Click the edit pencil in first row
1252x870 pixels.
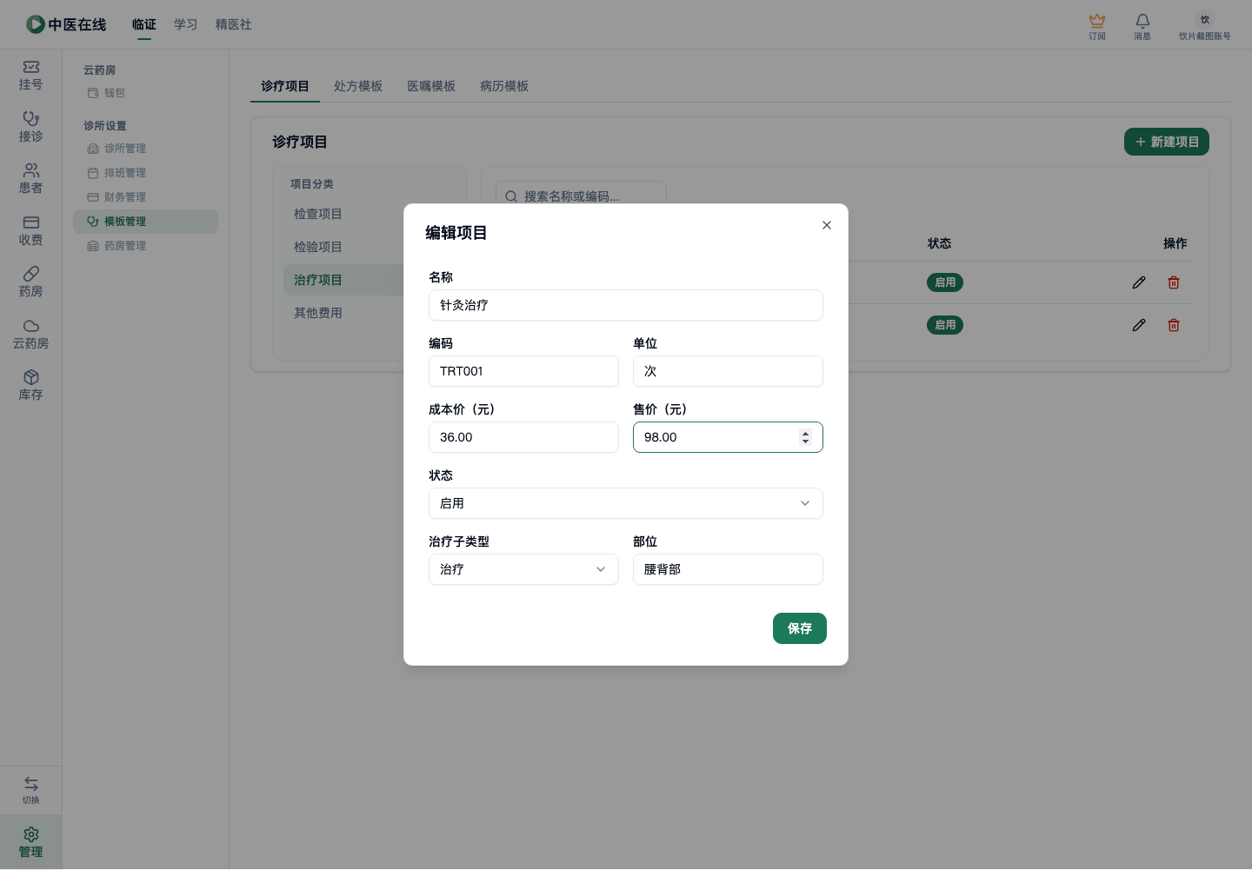pos(1139,282)
